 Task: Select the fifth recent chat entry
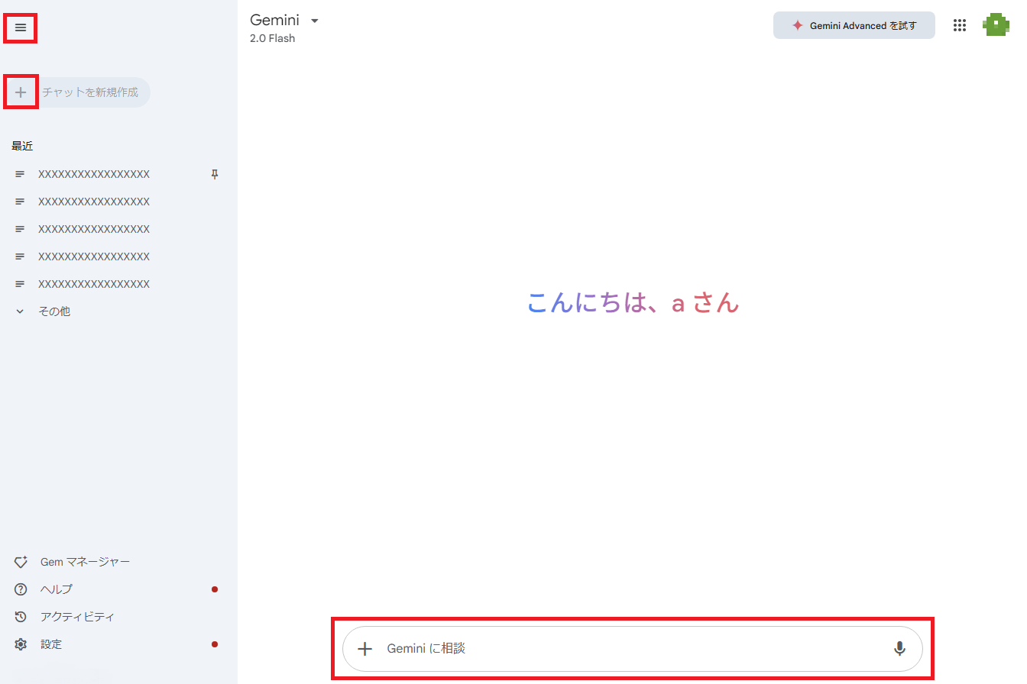[x=93, y=284]
